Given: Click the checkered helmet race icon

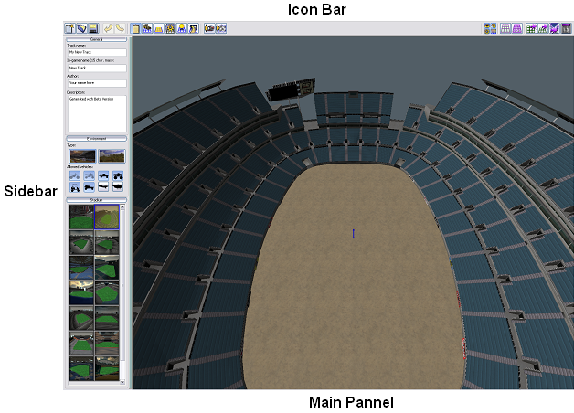Looking at the screenshot, I should [x=221, y=28].
